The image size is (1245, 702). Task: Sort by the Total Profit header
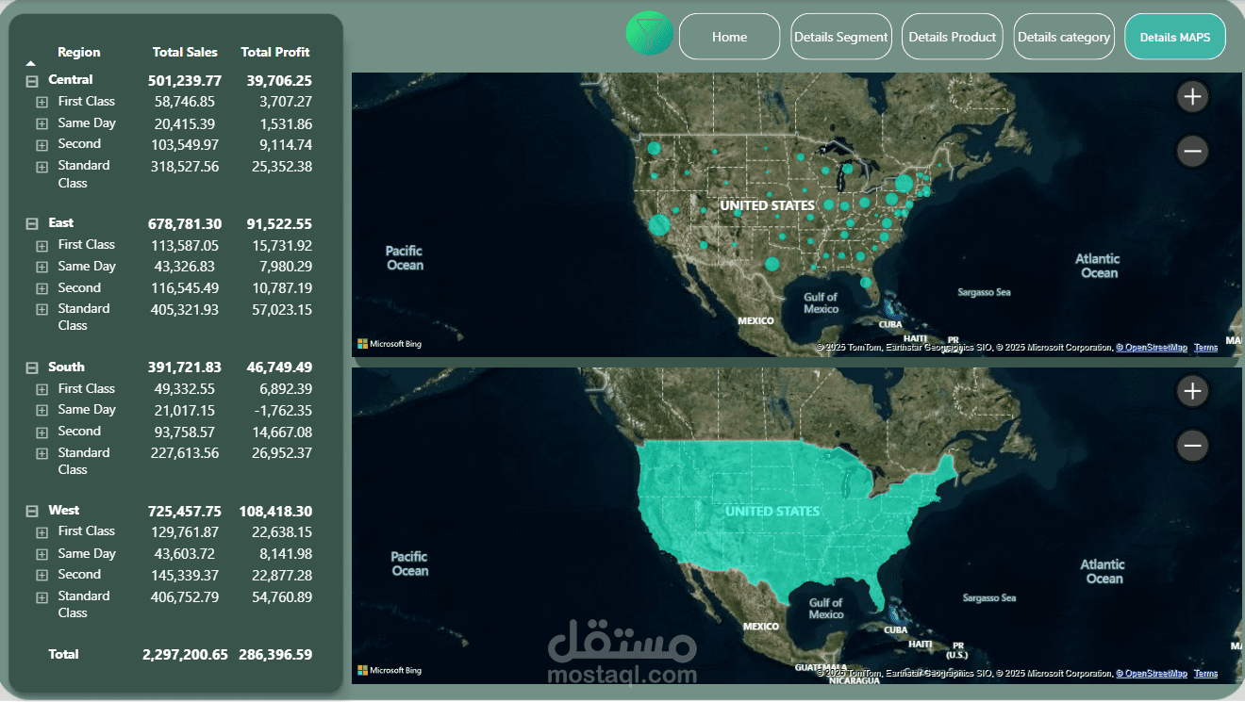point(275,52)
